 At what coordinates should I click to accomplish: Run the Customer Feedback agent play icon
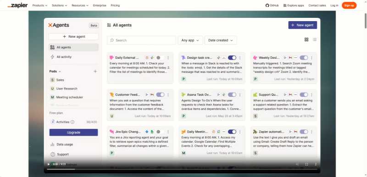[x=147, y=95]
